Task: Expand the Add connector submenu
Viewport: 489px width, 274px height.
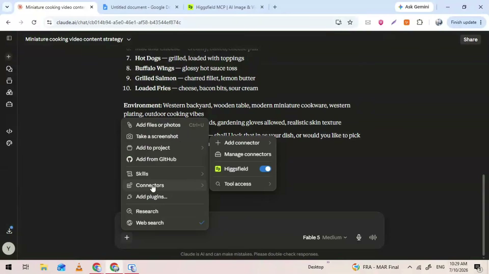Action: (243, 143)
